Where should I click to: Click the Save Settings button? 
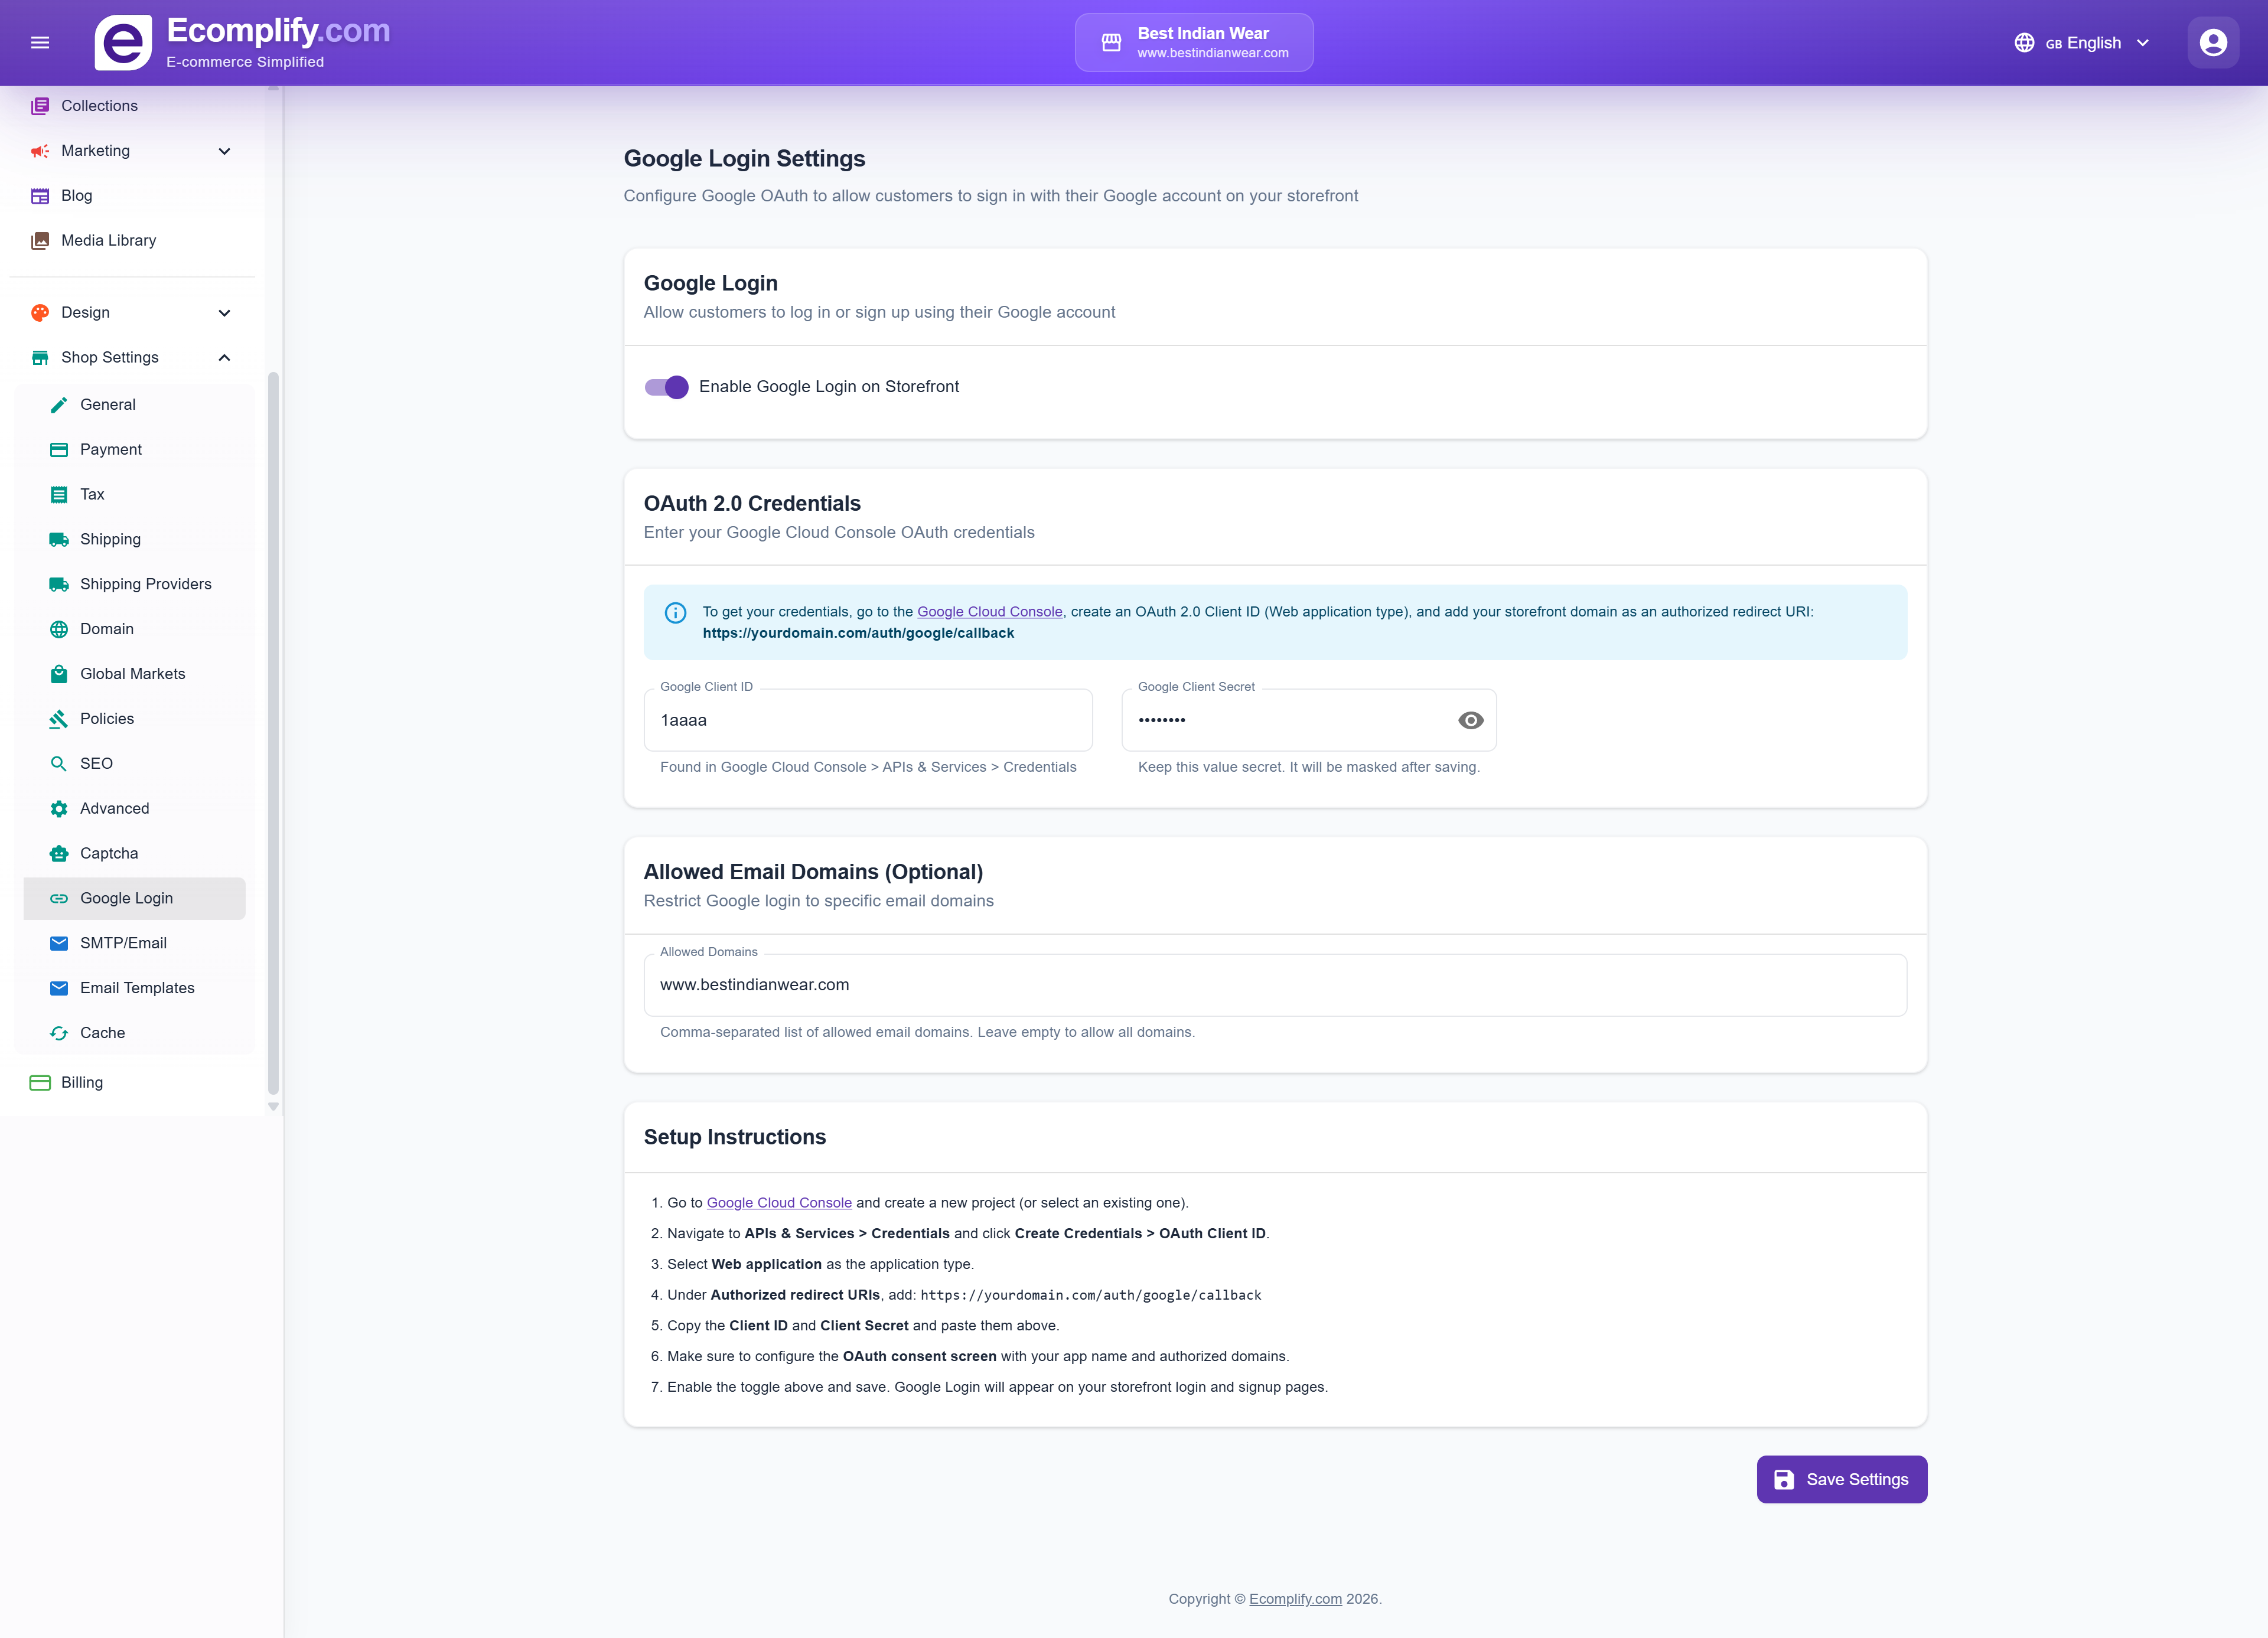point(1841,1479)
